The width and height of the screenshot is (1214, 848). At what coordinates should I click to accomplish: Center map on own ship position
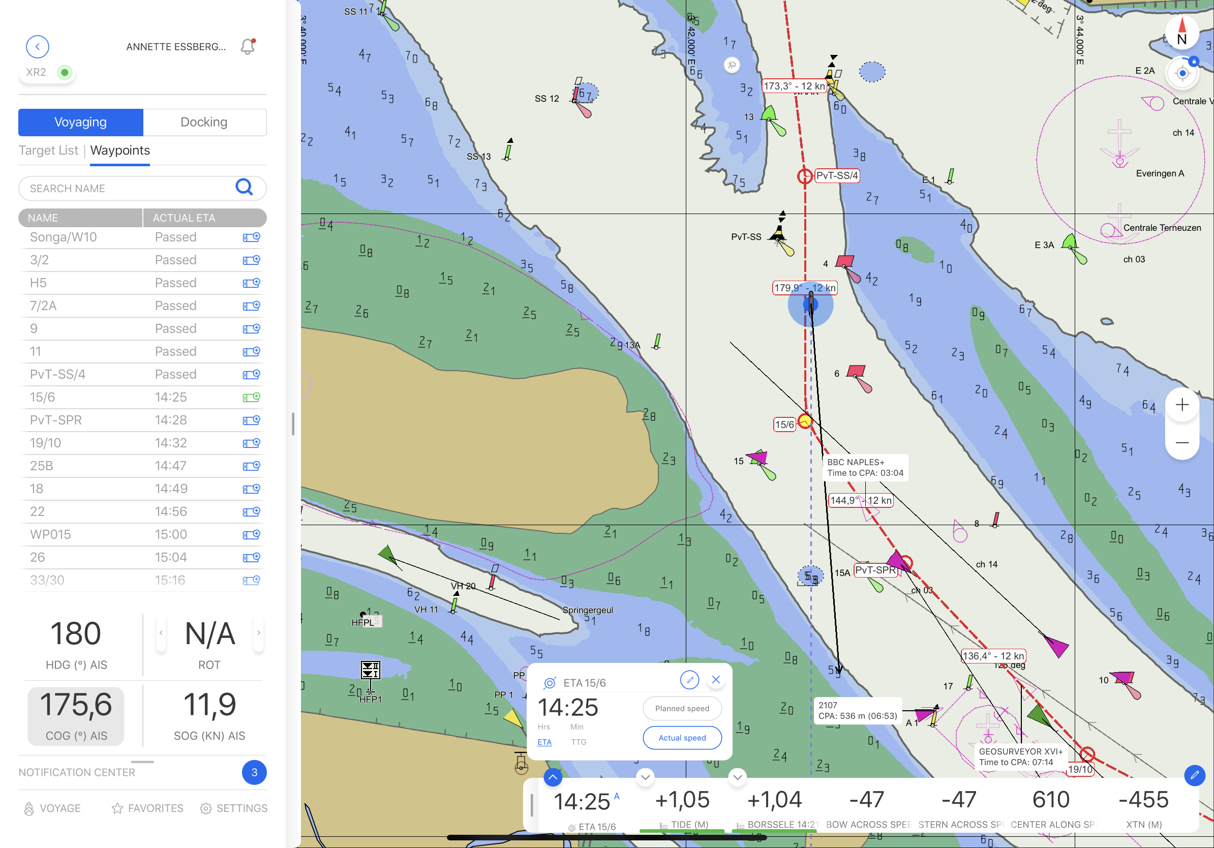point(1182,74)
